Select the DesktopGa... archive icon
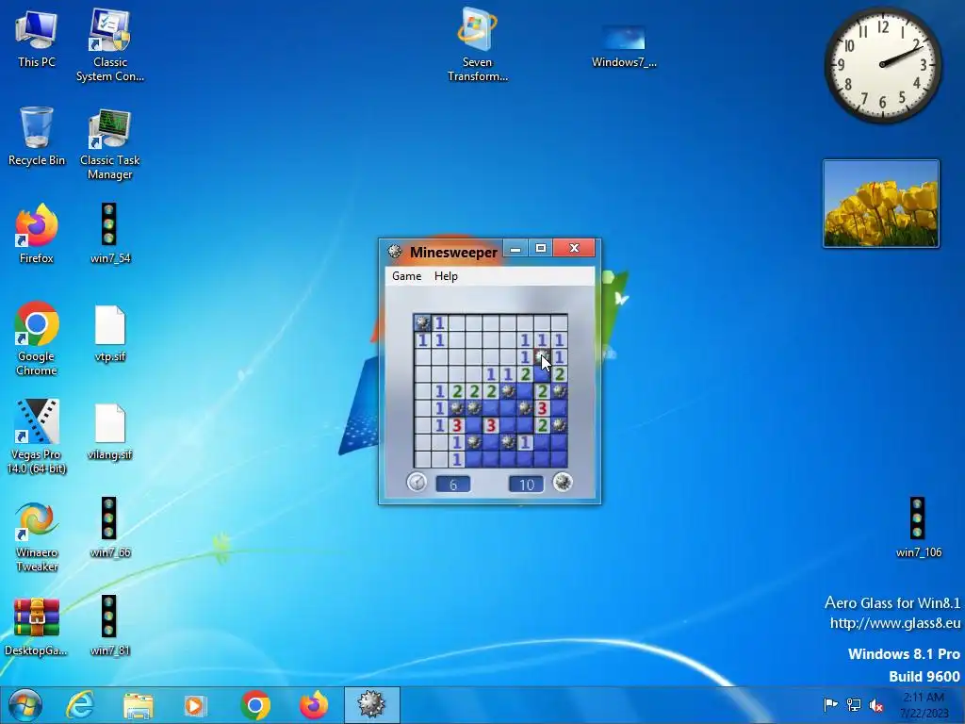 (37, 627)
